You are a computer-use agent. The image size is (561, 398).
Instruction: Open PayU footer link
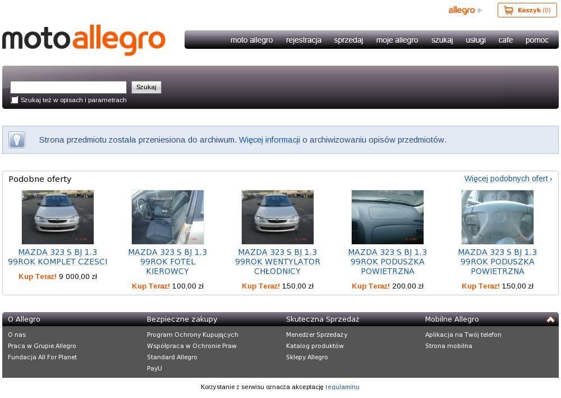point(155,368)
